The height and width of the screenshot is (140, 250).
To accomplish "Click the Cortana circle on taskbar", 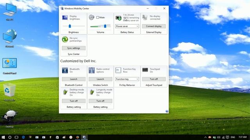I will 10,137.
